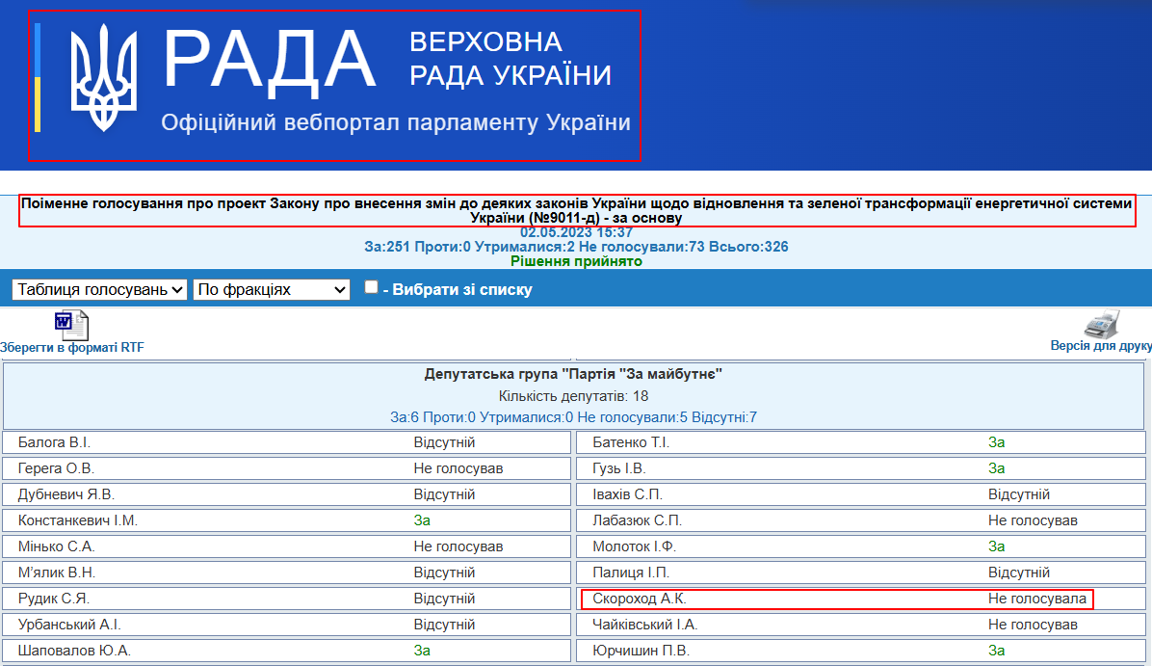Select deputy 'Палиця І.П.' name

(x=631, y=573)
